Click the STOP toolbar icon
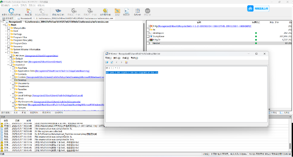This screenshot has width=293, height=157. coord(148,11)
